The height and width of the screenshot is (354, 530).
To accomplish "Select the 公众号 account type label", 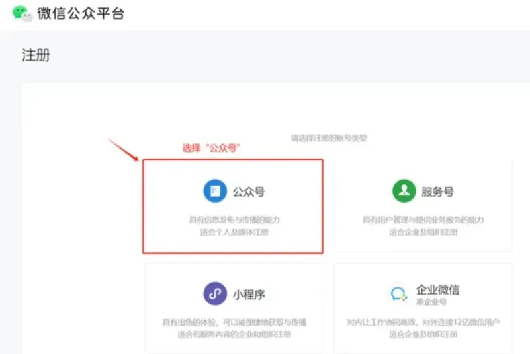I will [x=249, y=192].
